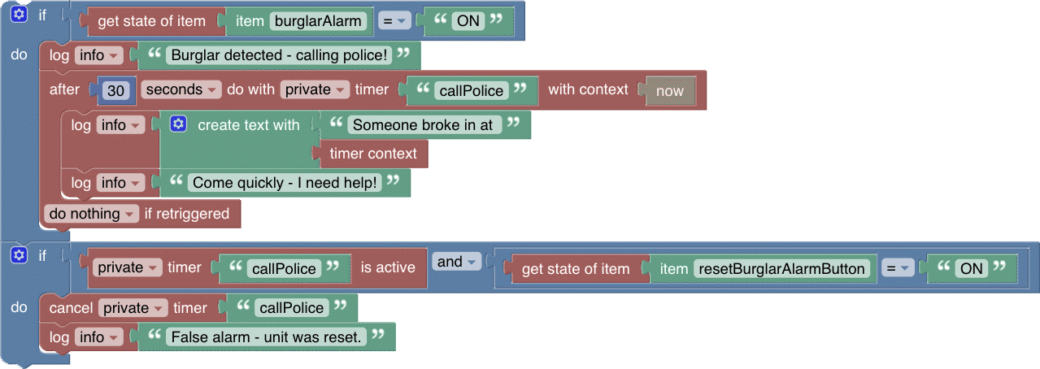This screenshot has width=1040, height=369.
Task: Click the 'now' context block
Action: click(669, 91)
